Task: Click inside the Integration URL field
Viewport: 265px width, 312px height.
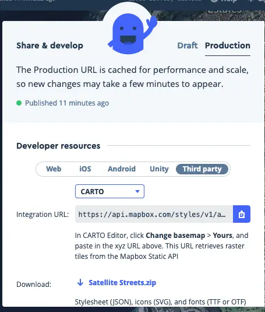Action: coord(154,214)
